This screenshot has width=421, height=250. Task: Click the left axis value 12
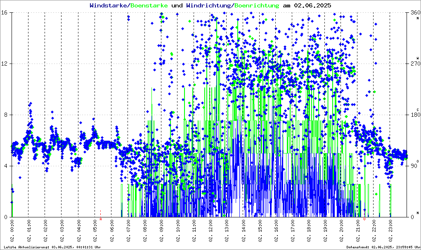pyautogui.click(x=4, y=64)
